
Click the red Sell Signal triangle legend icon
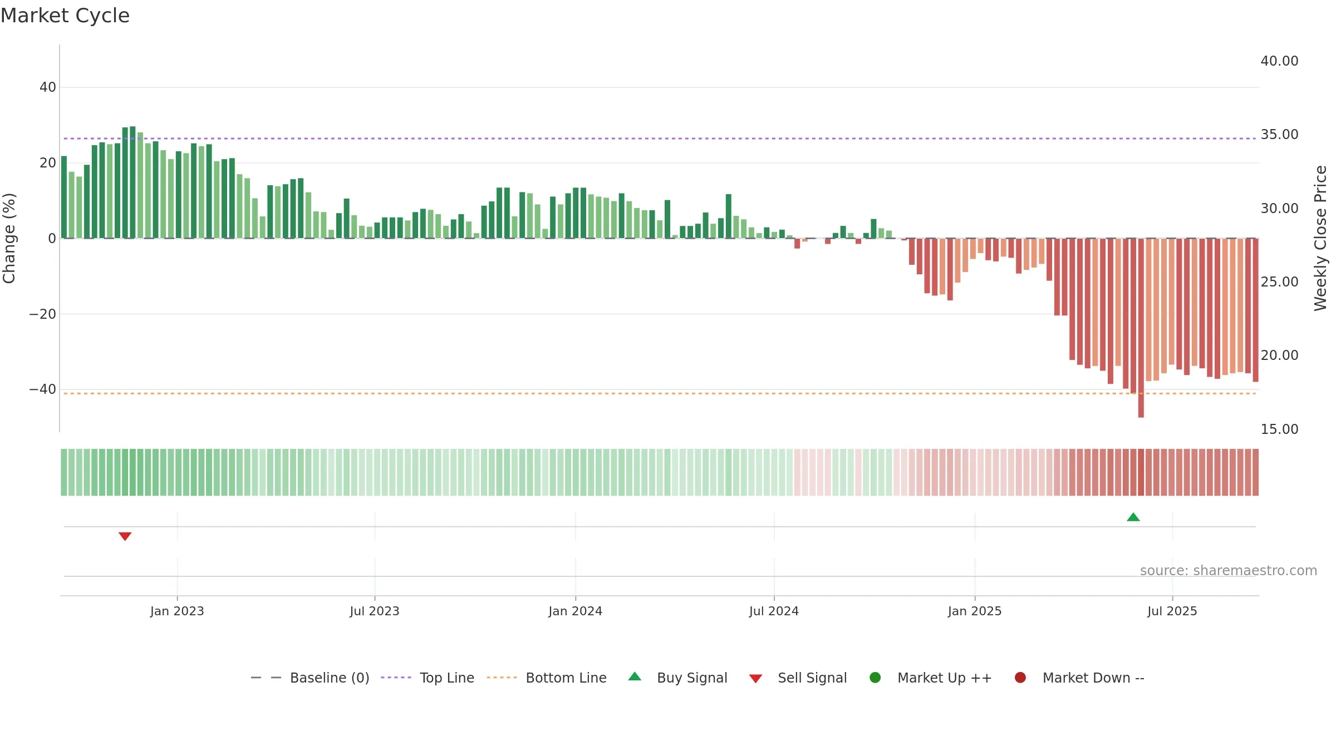point(755,679)
